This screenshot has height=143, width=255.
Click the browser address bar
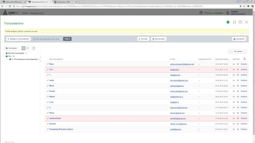[125, 6]
